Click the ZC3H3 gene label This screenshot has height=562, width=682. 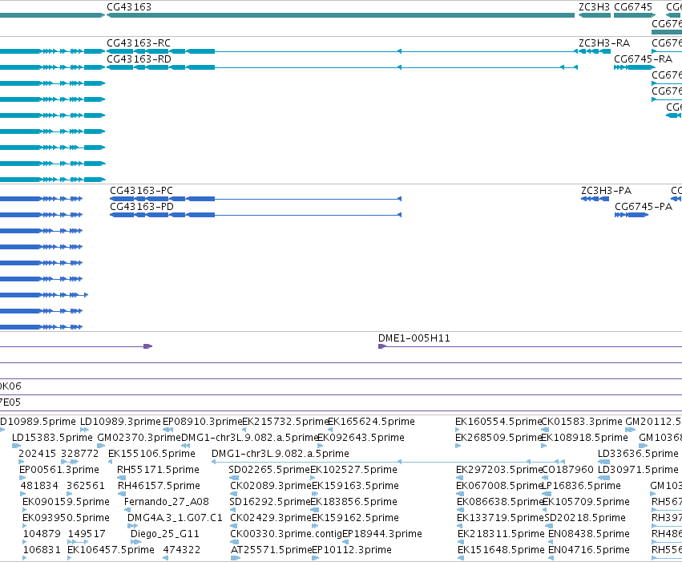(594, 7)
